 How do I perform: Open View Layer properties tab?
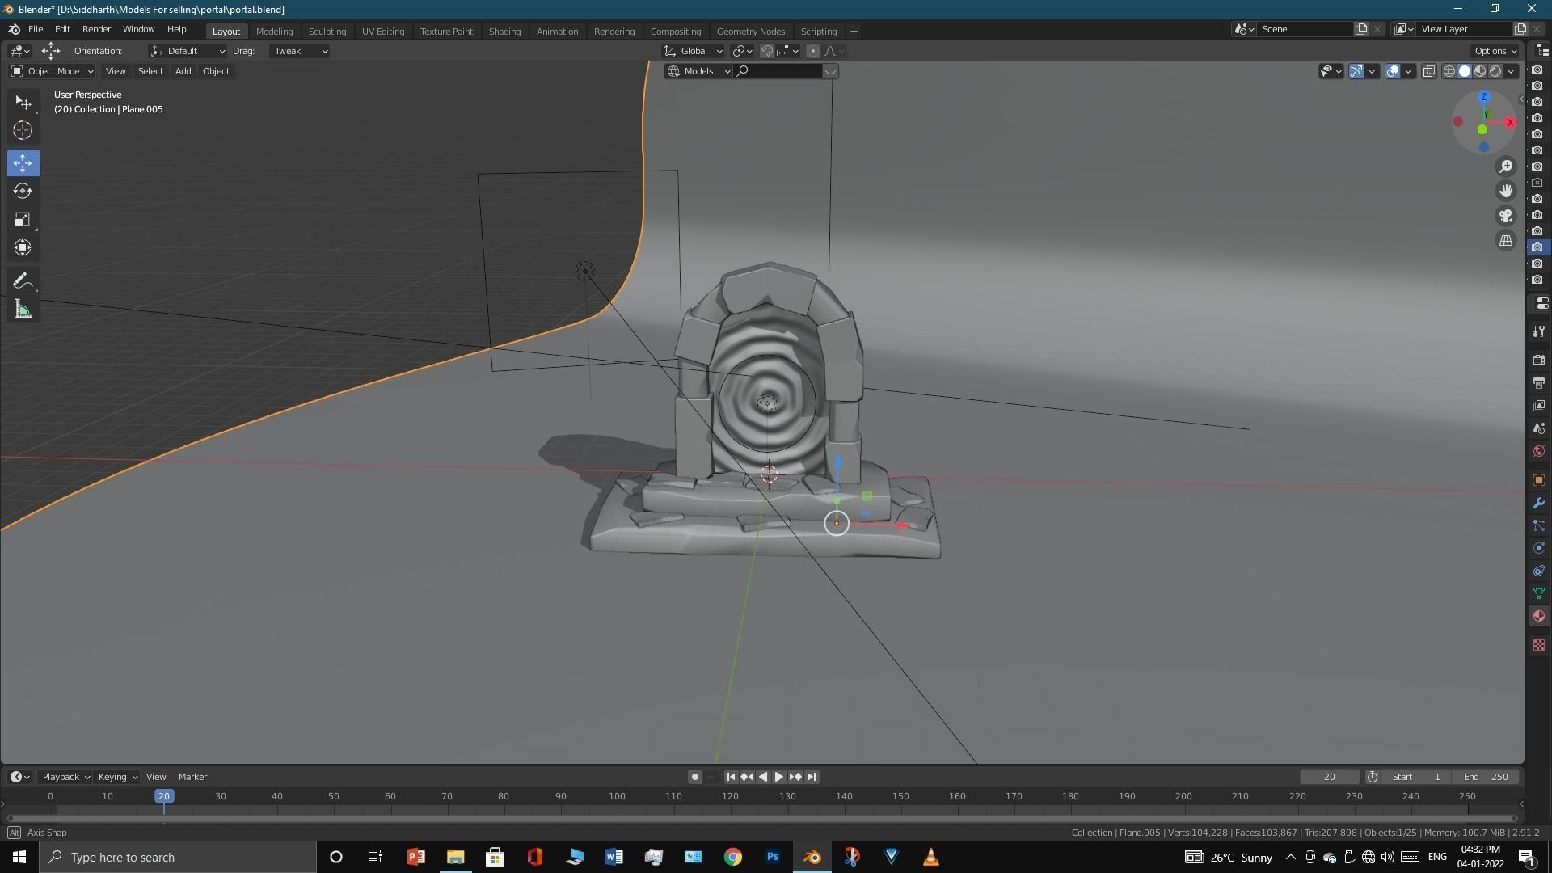coord(1539,406)
